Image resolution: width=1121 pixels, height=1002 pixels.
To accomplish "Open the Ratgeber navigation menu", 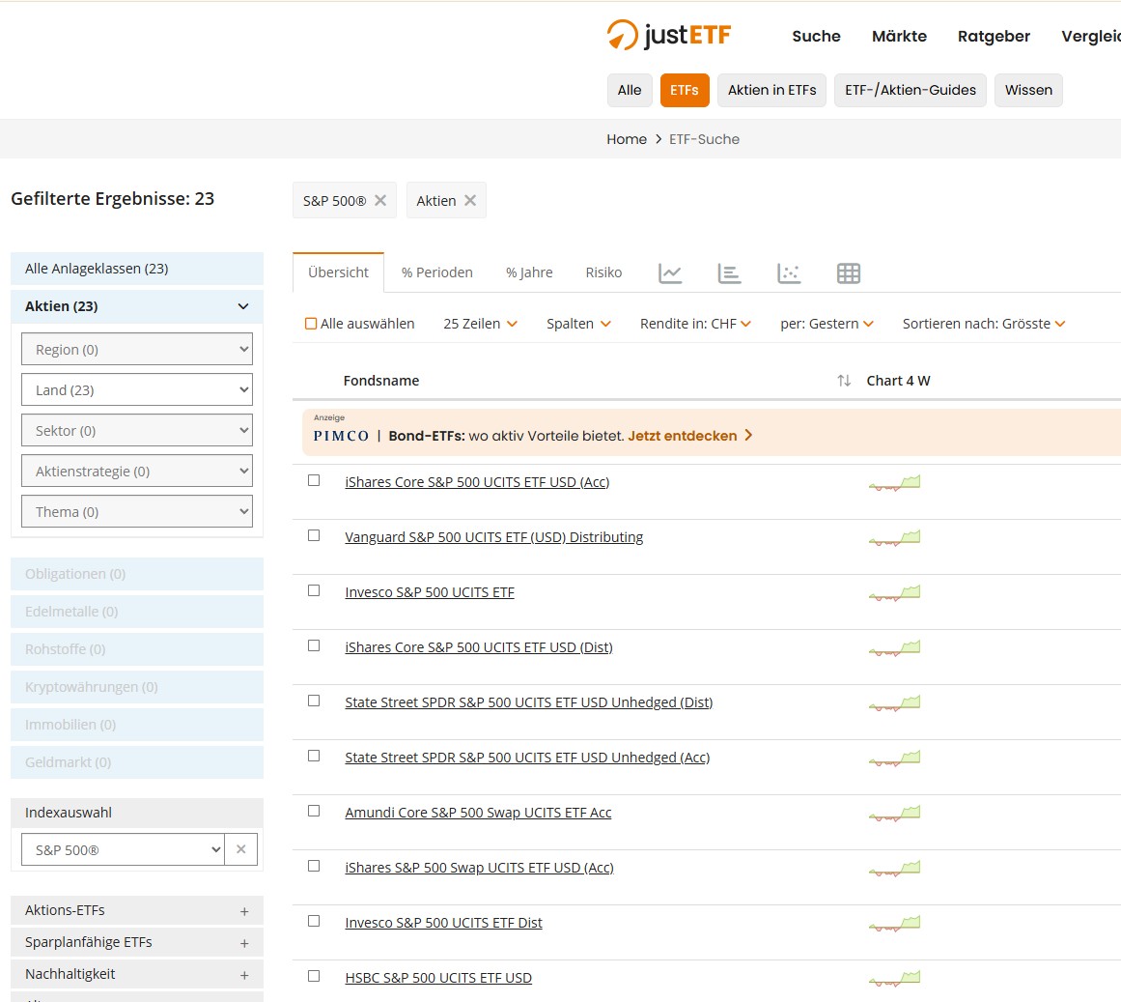I will click(x=994, y=37).
